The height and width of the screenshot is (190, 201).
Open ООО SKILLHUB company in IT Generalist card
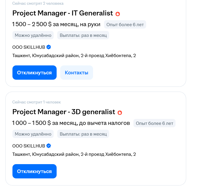click(x=29, y=47)
